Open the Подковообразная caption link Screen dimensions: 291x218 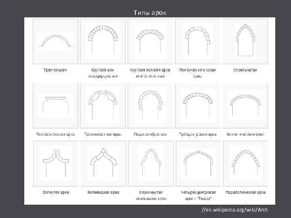click(150, 134)
